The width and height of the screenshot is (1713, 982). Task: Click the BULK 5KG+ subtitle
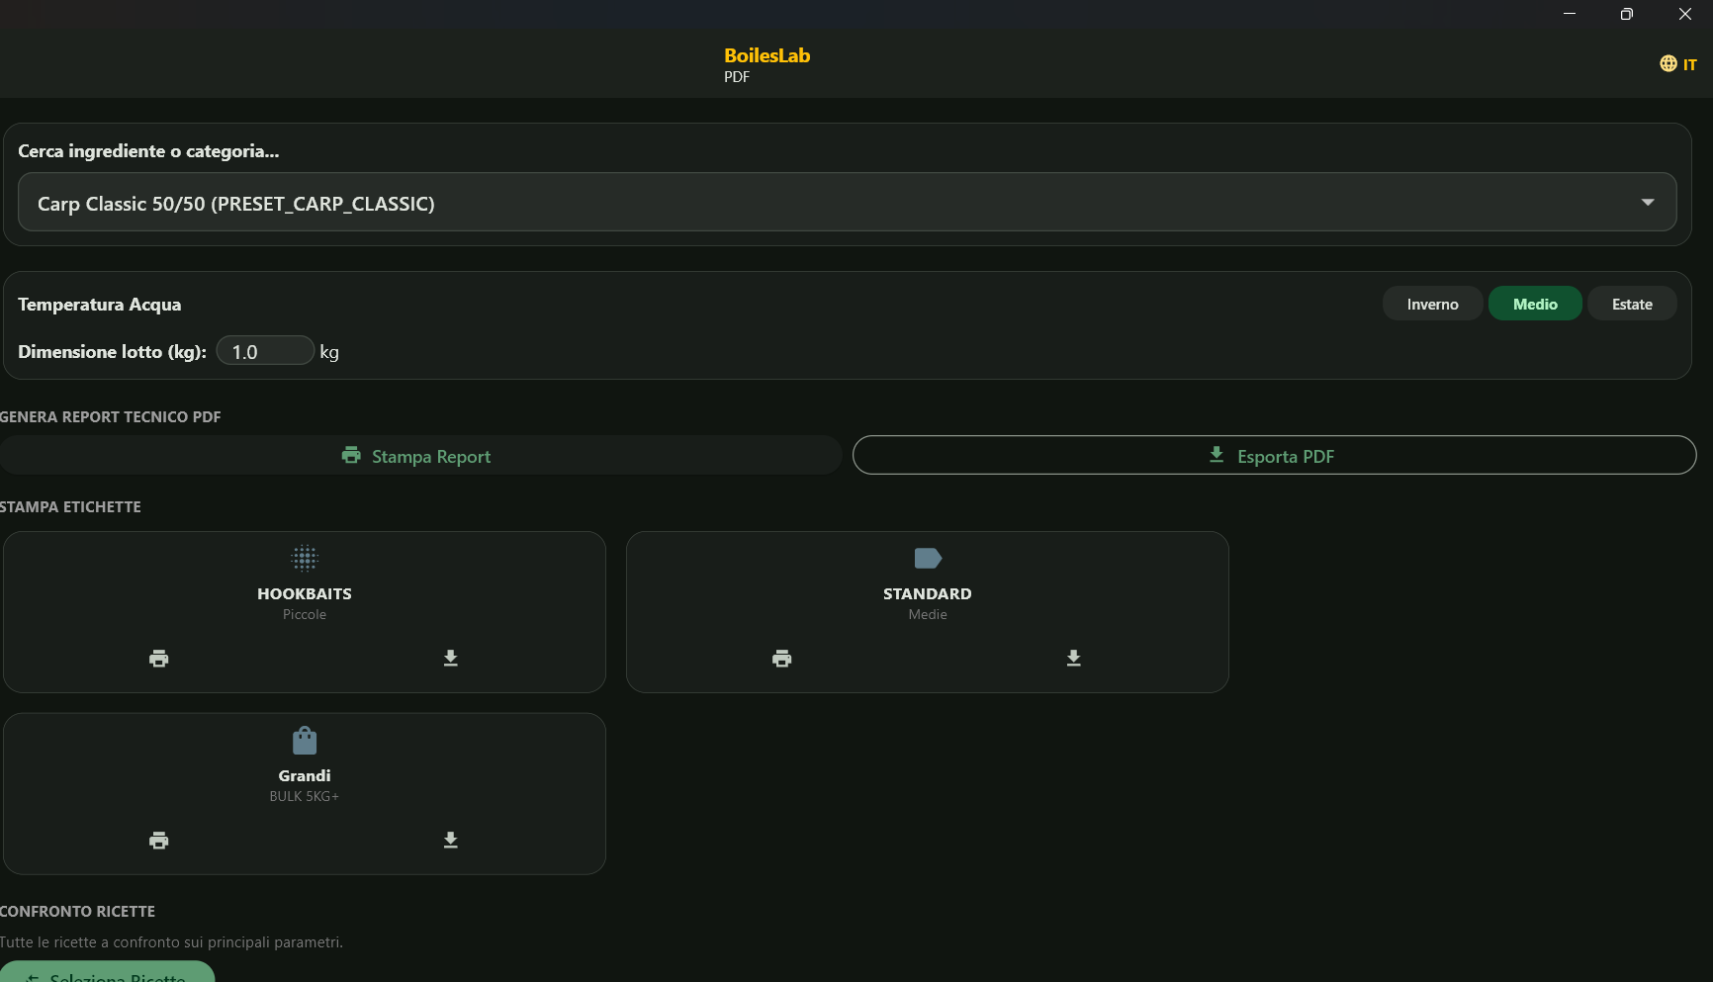tap(305, 796)
